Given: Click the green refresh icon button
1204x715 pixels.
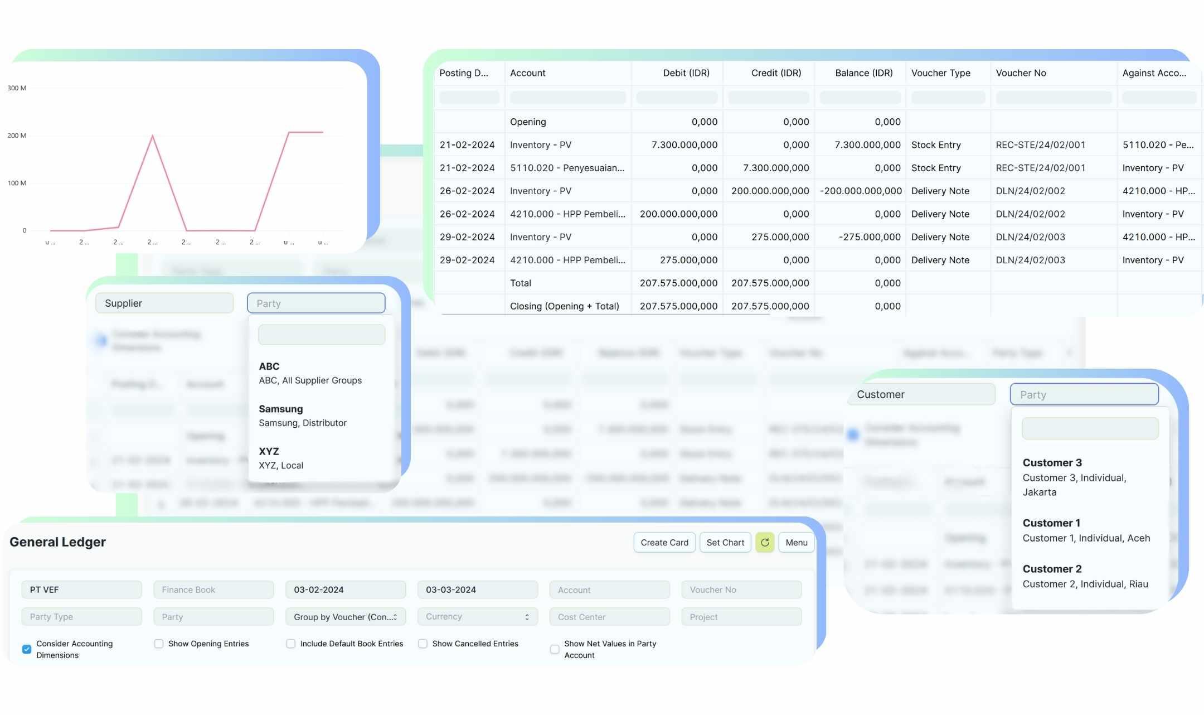Looking at the screenshot, I should [x=764, y=542].
